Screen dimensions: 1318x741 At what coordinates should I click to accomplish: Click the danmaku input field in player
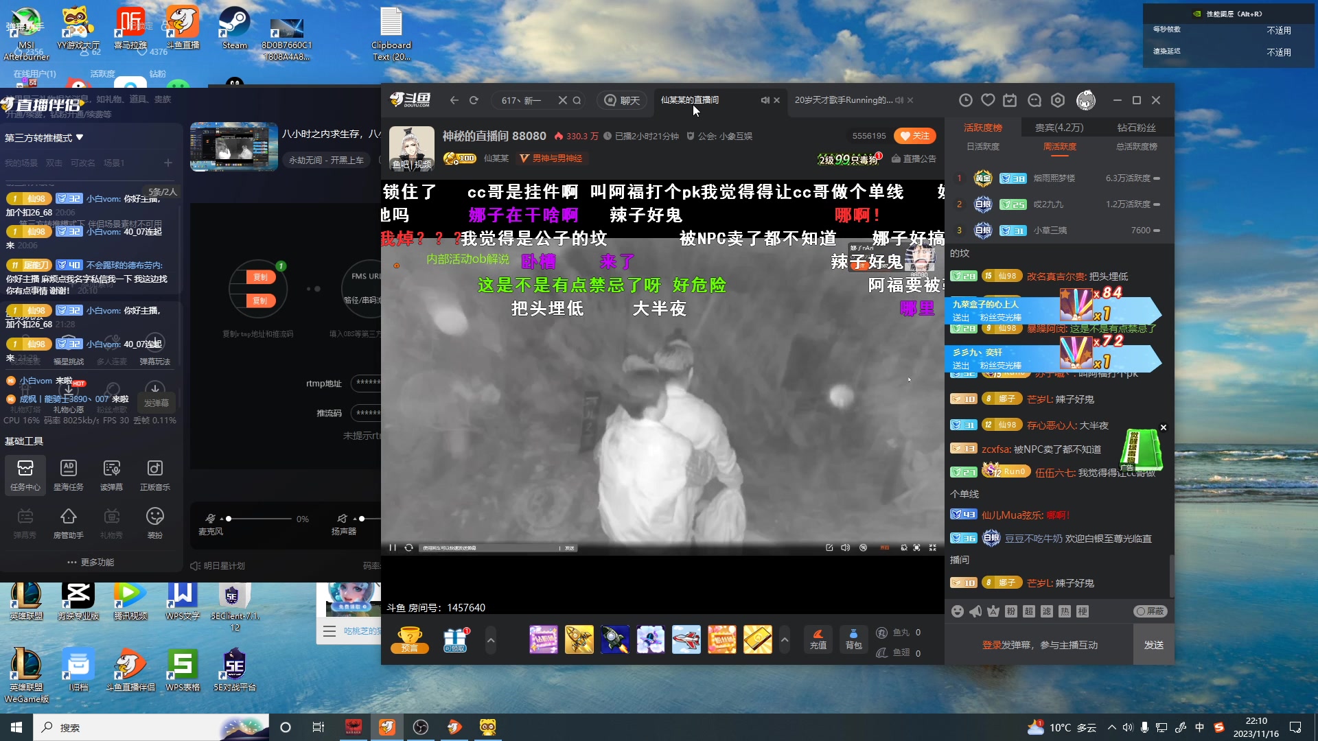pyautogui.click(x=489, y=548)
